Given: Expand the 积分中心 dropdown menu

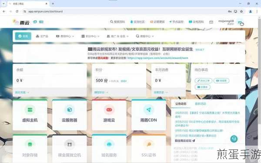Looking at the screenshot, I should point(90,36).
